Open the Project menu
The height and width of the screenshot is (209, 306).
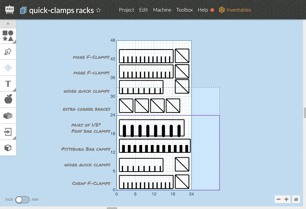tap(126, 10)
